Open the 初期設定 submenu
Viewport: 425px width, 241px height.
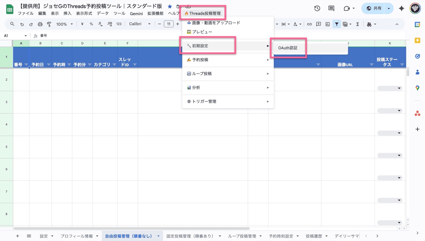point(228,46)
